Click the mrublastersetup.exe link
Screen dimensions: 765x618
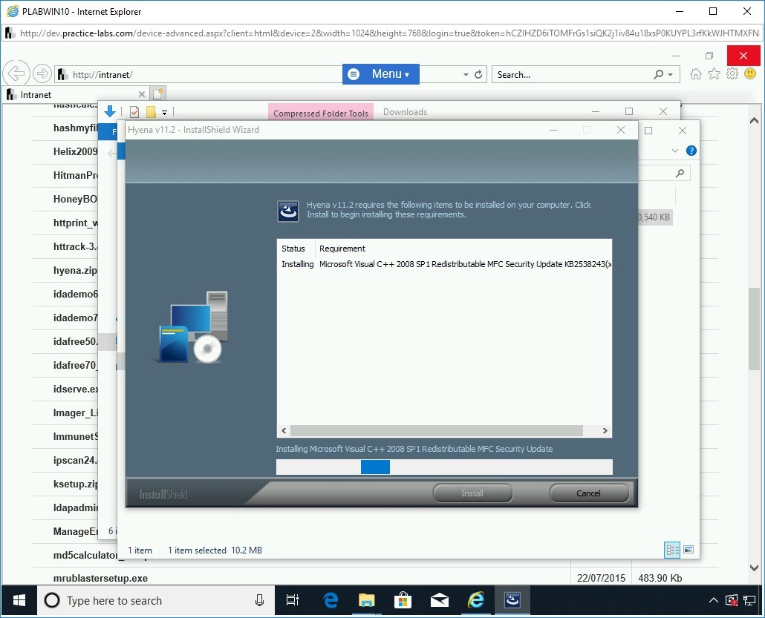100,578
